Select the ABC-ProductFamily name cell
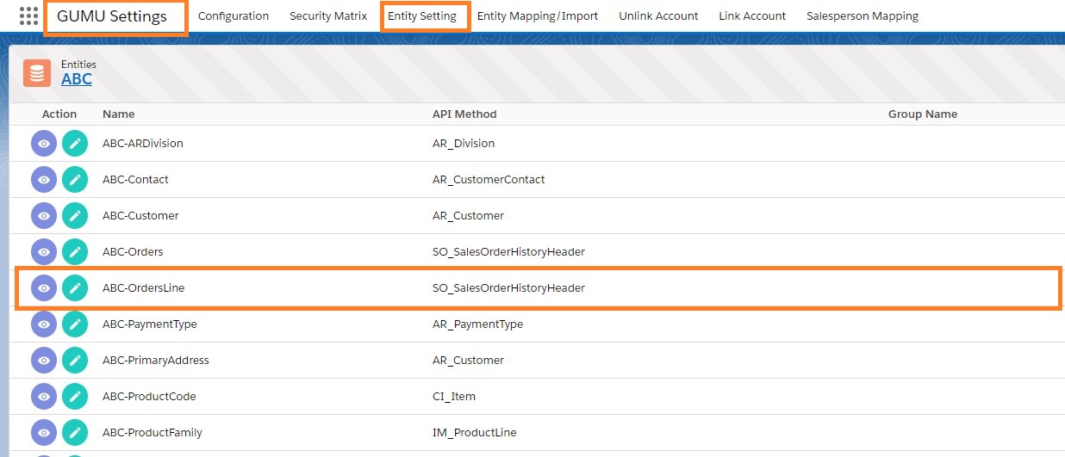The height and width of the screenshot is (457, 1065). pyautogui.click(x=153, y=433)
